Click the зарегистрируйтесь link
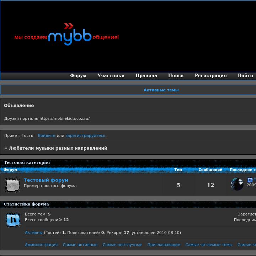Screen dimensions: 256x256 point(85,135)
